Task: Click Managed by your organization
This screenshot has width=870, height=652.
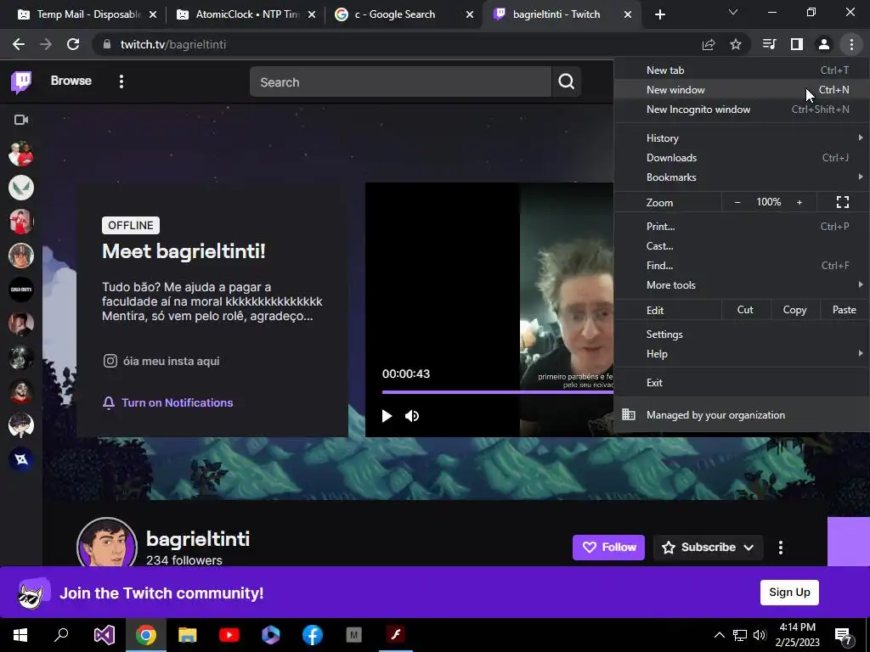Action: pos(742,414)
